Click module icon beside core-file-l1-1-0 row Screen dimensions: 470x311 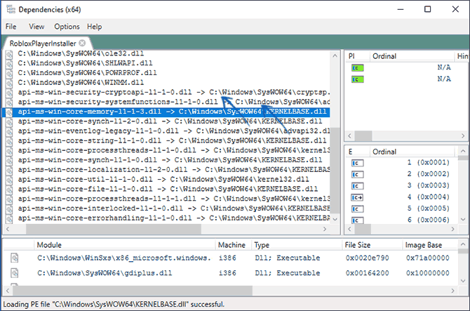pyautogui.click(x=9, y=190)
